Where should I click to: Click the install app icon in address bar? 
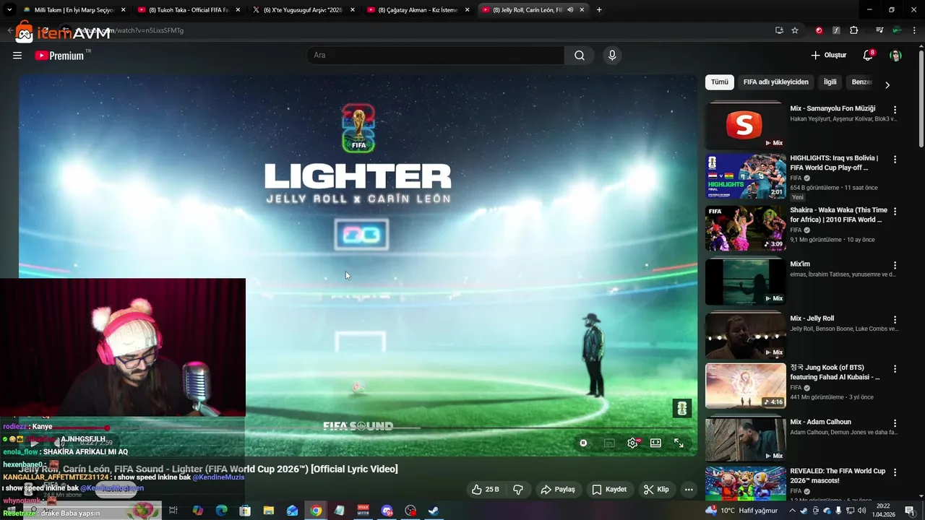click(779, 30)
